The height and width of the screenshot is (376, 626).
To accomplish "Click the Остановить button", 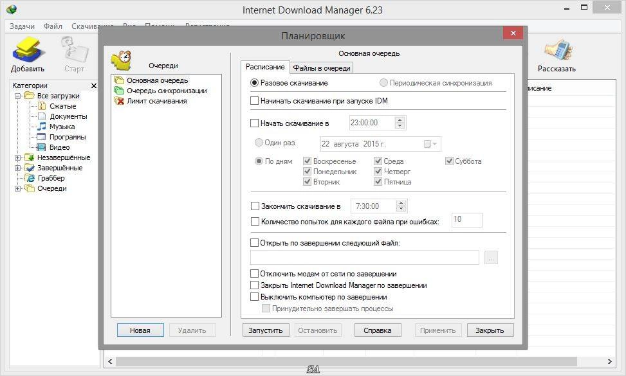I will tap(318, 330).
